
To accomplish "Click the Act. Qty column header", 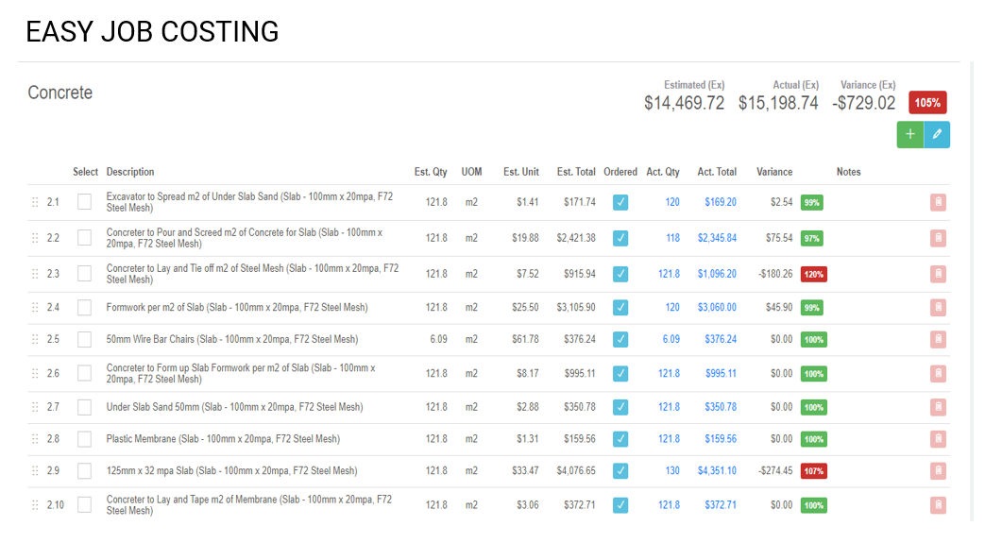I will click(663, 172).
